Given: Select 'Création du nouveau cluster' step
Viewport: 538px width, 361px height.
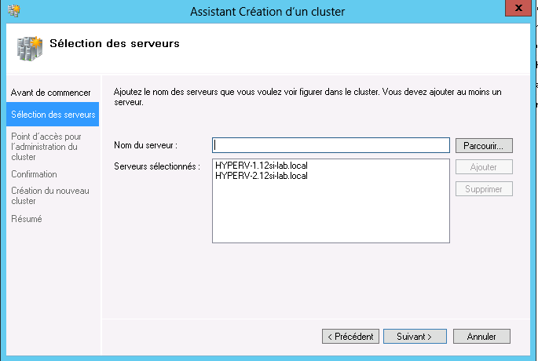Looking at the screenshot, I should [50, 195].
